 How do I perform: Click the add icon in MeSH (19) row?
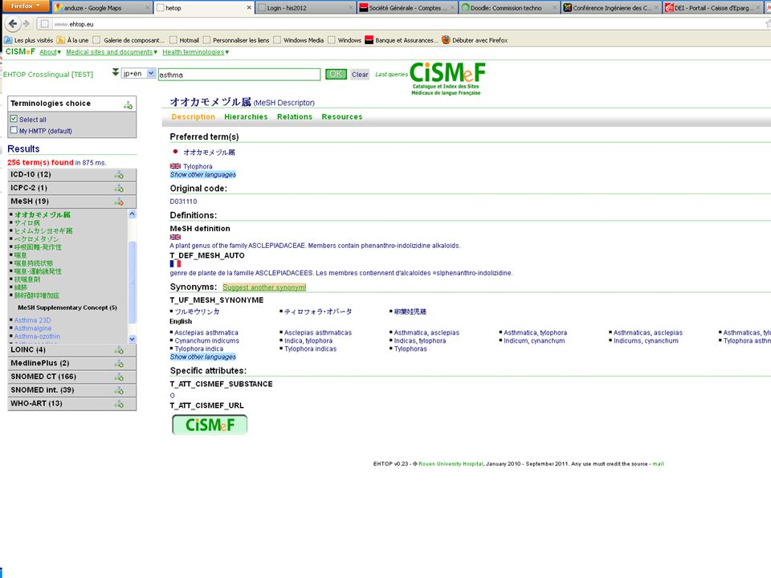coord(119,201)
